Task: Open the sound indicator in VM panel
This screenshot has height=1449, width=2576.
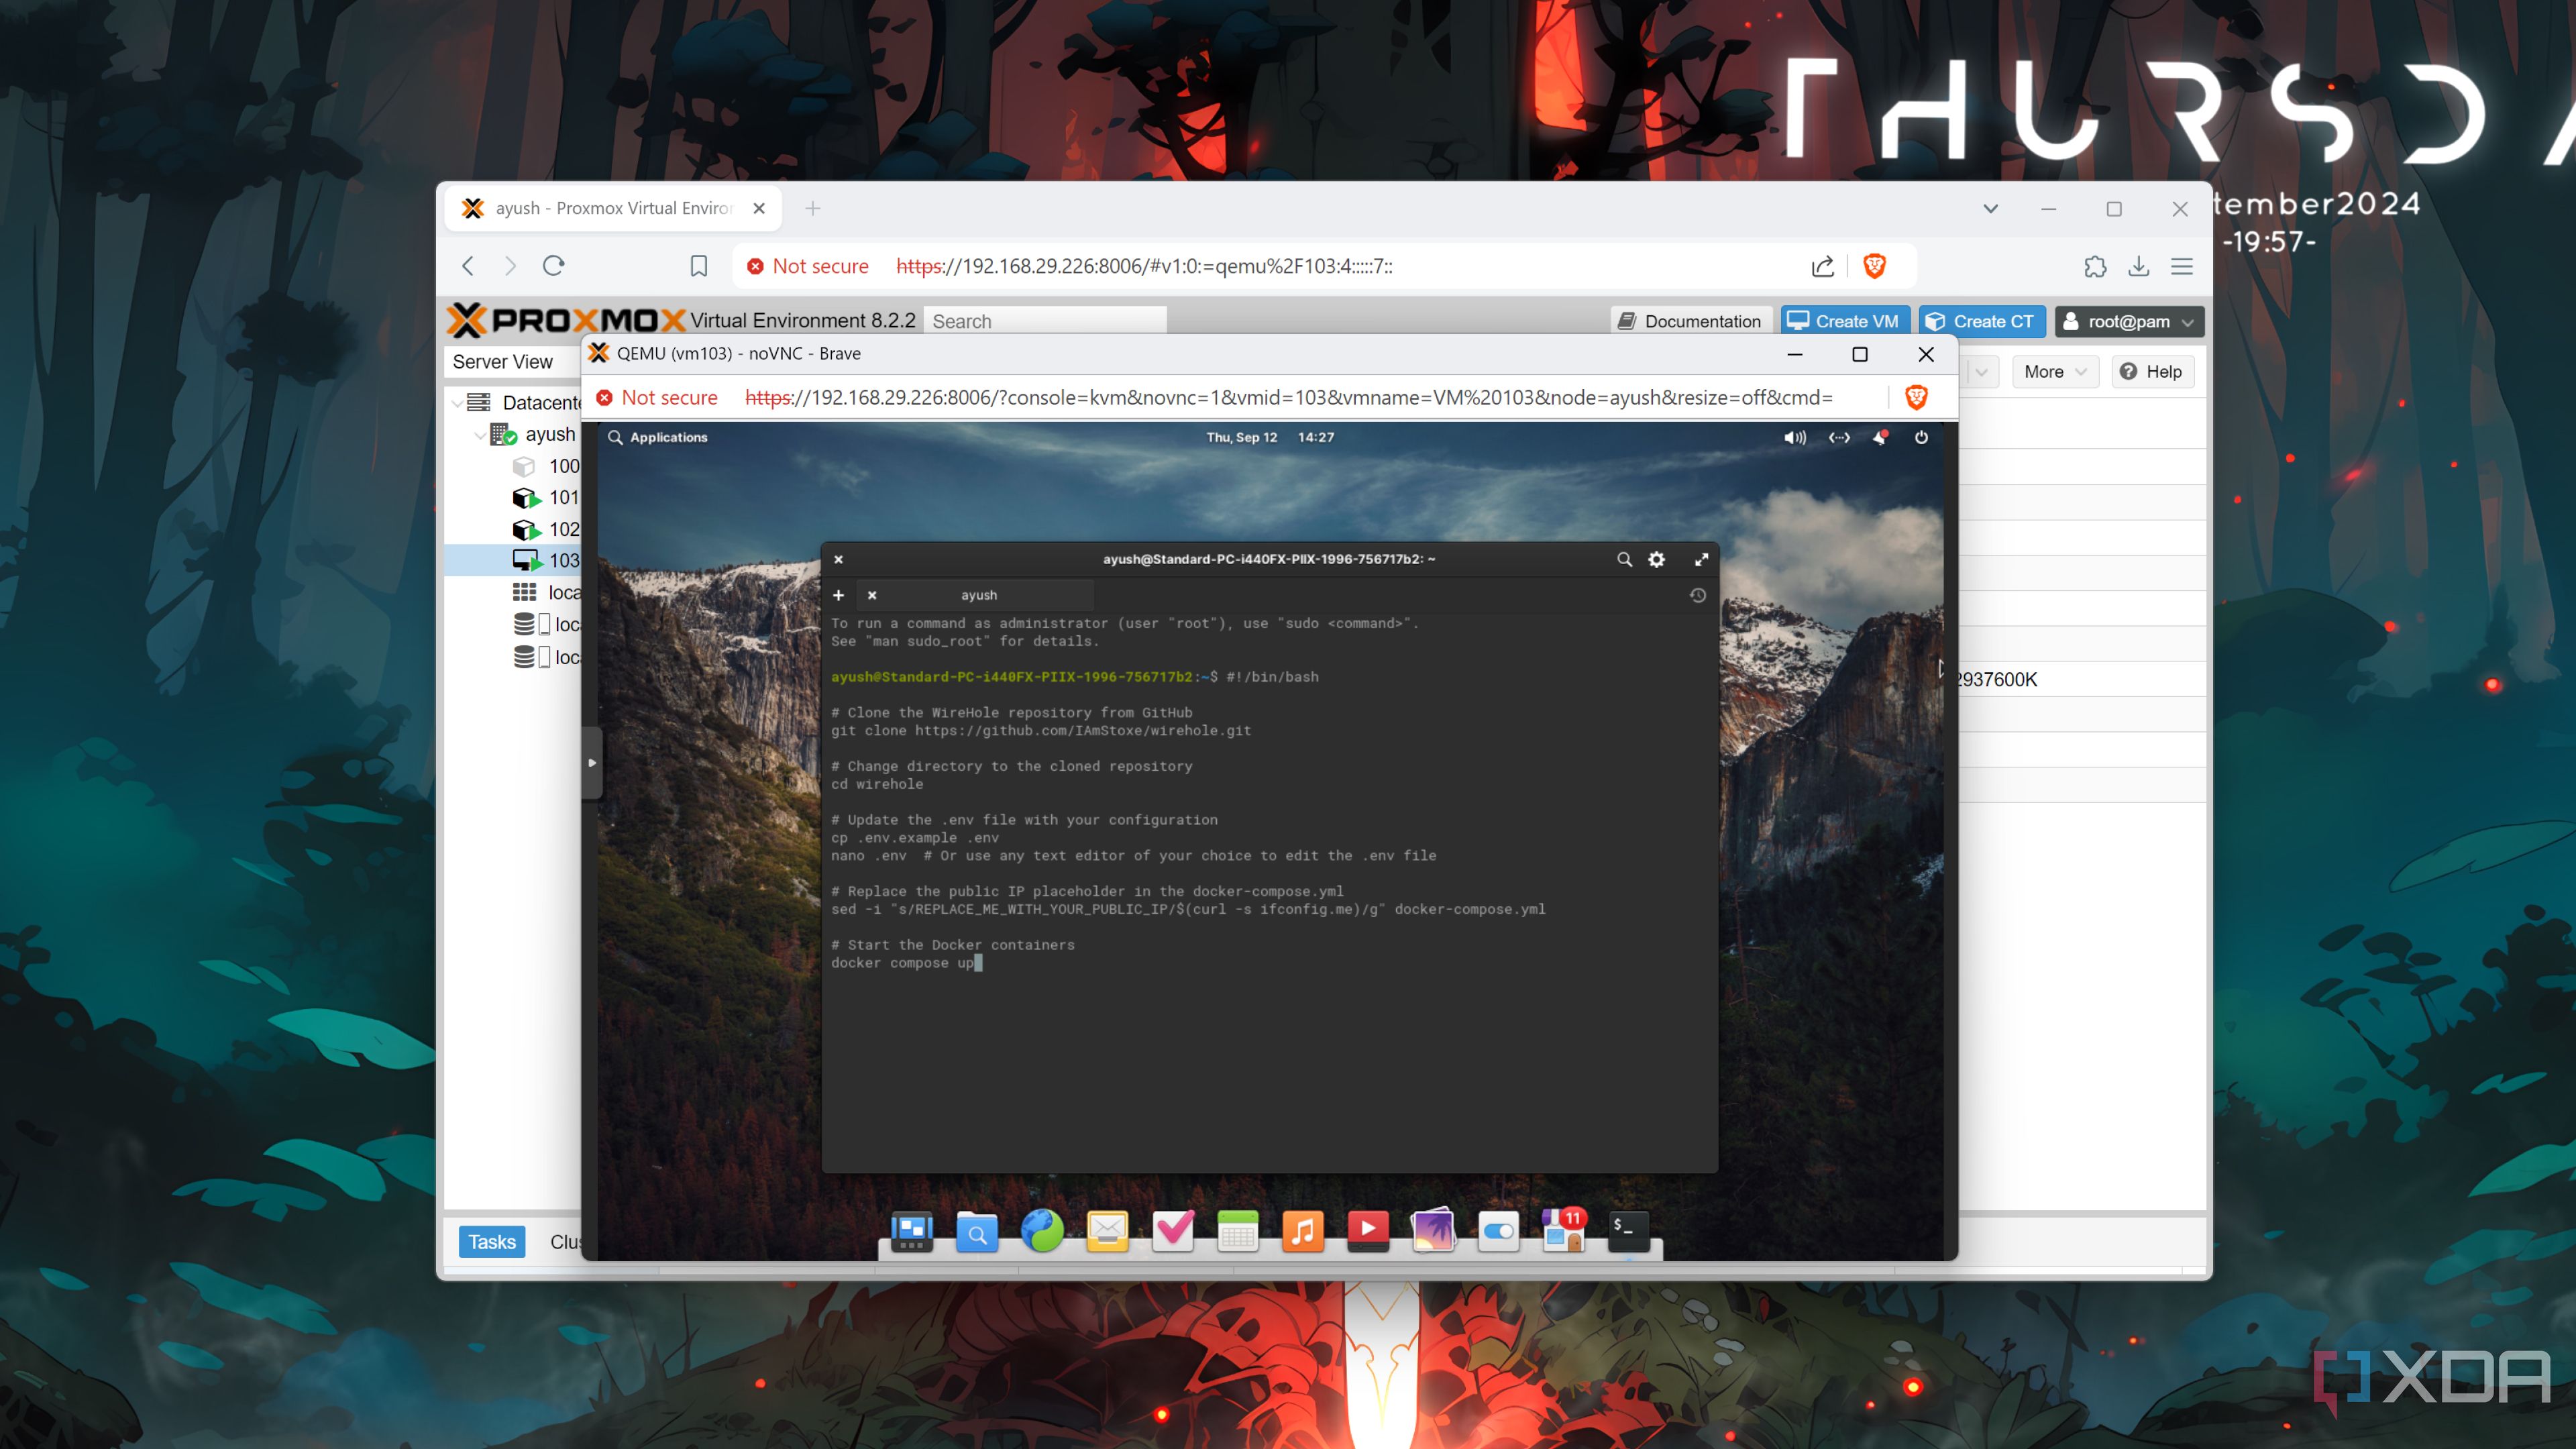Action: pyautogui.click(x=1795, y=437)
